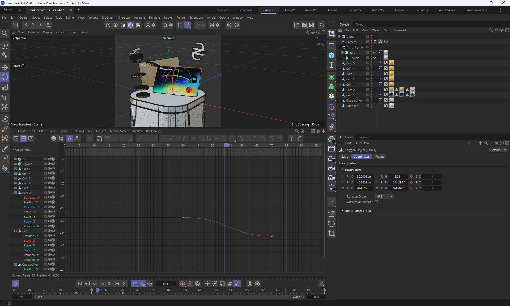Select the Move tool

pos(5,67)
